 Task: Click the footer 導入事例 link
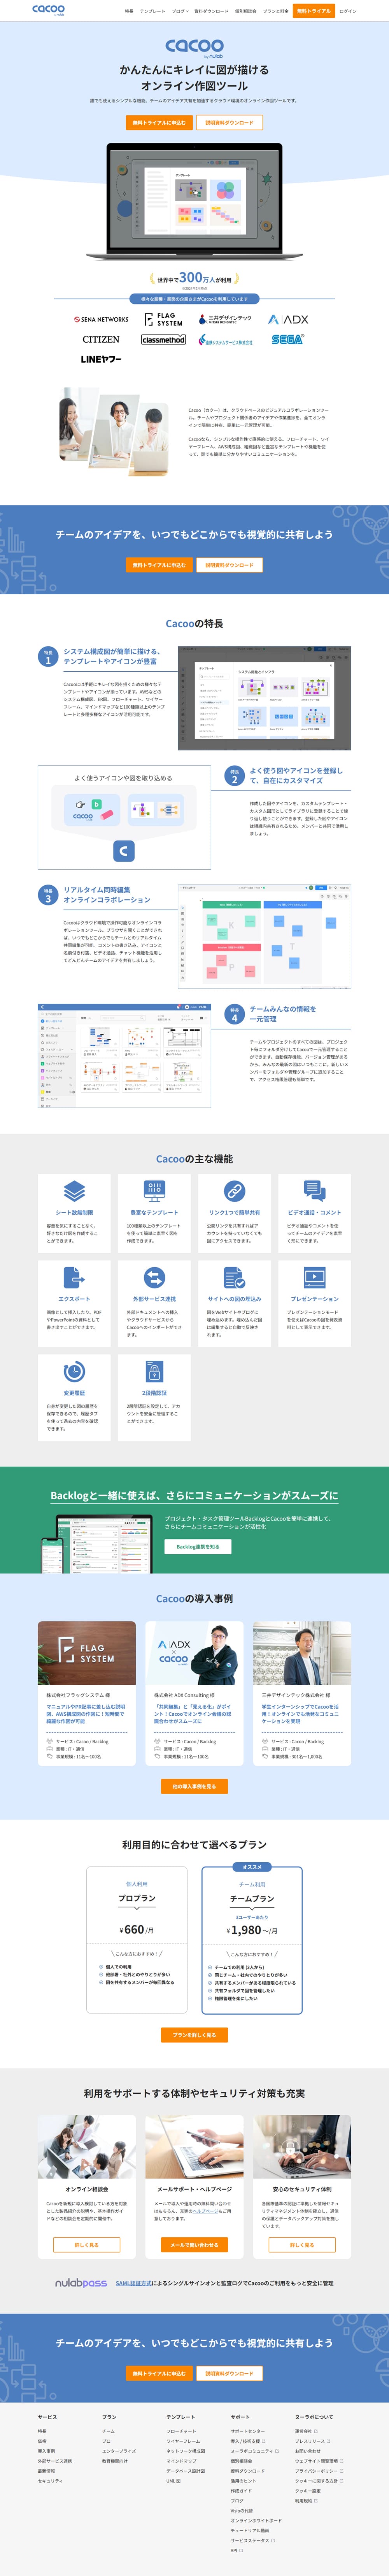point(47,2451)
